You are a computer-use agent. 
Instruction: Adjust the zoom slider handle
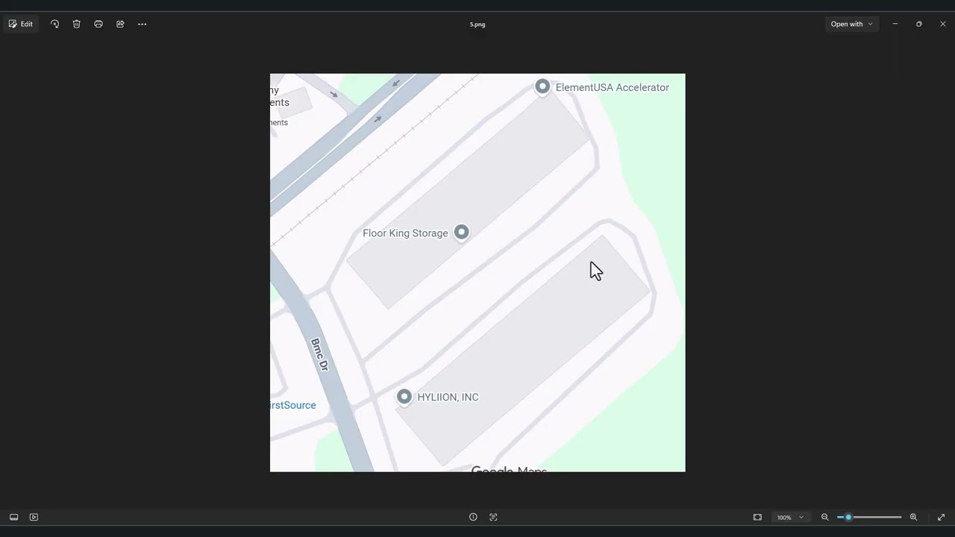pyautogui.click(x=848, y=517)
